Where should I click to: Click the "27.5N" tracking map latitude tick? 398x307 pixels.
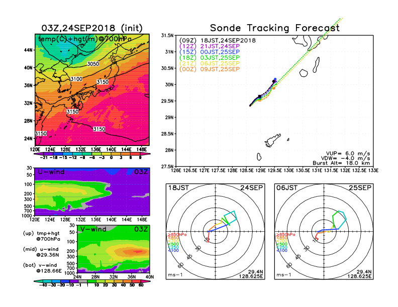click(167, 167)
